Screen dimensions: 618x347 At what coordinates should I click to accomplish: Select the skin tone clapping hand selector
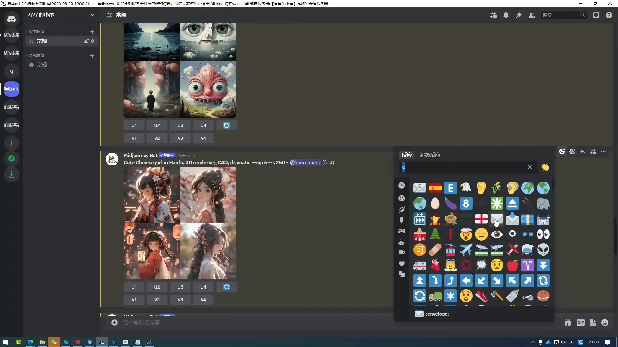545,167
